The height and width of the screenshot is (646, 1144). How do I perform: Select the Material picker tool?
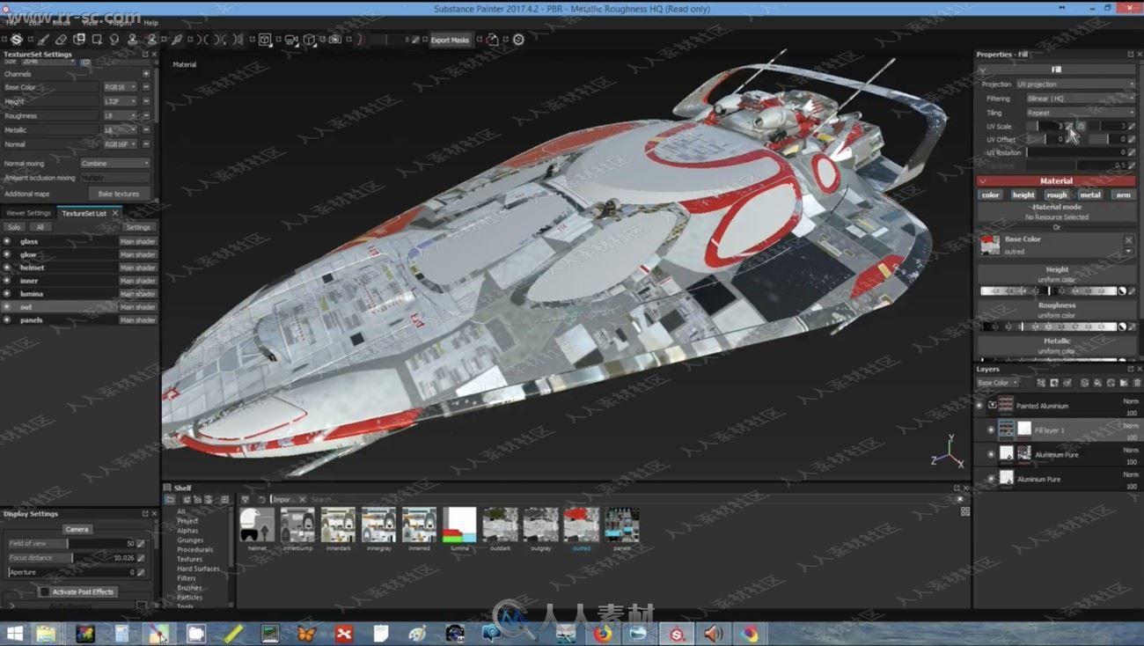pyautogui.click(x=177, y=40)
